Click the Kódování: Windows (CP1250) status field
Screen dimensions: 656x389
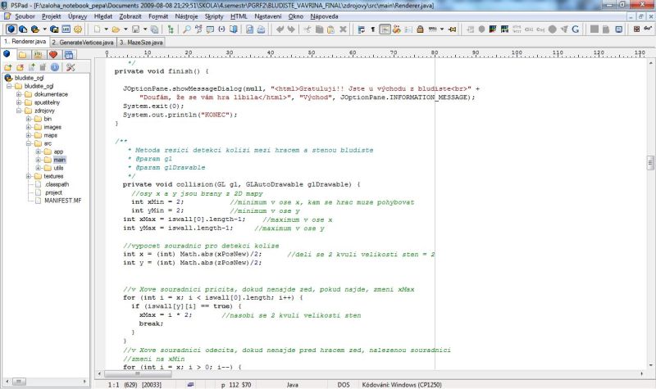coord(402,384)
